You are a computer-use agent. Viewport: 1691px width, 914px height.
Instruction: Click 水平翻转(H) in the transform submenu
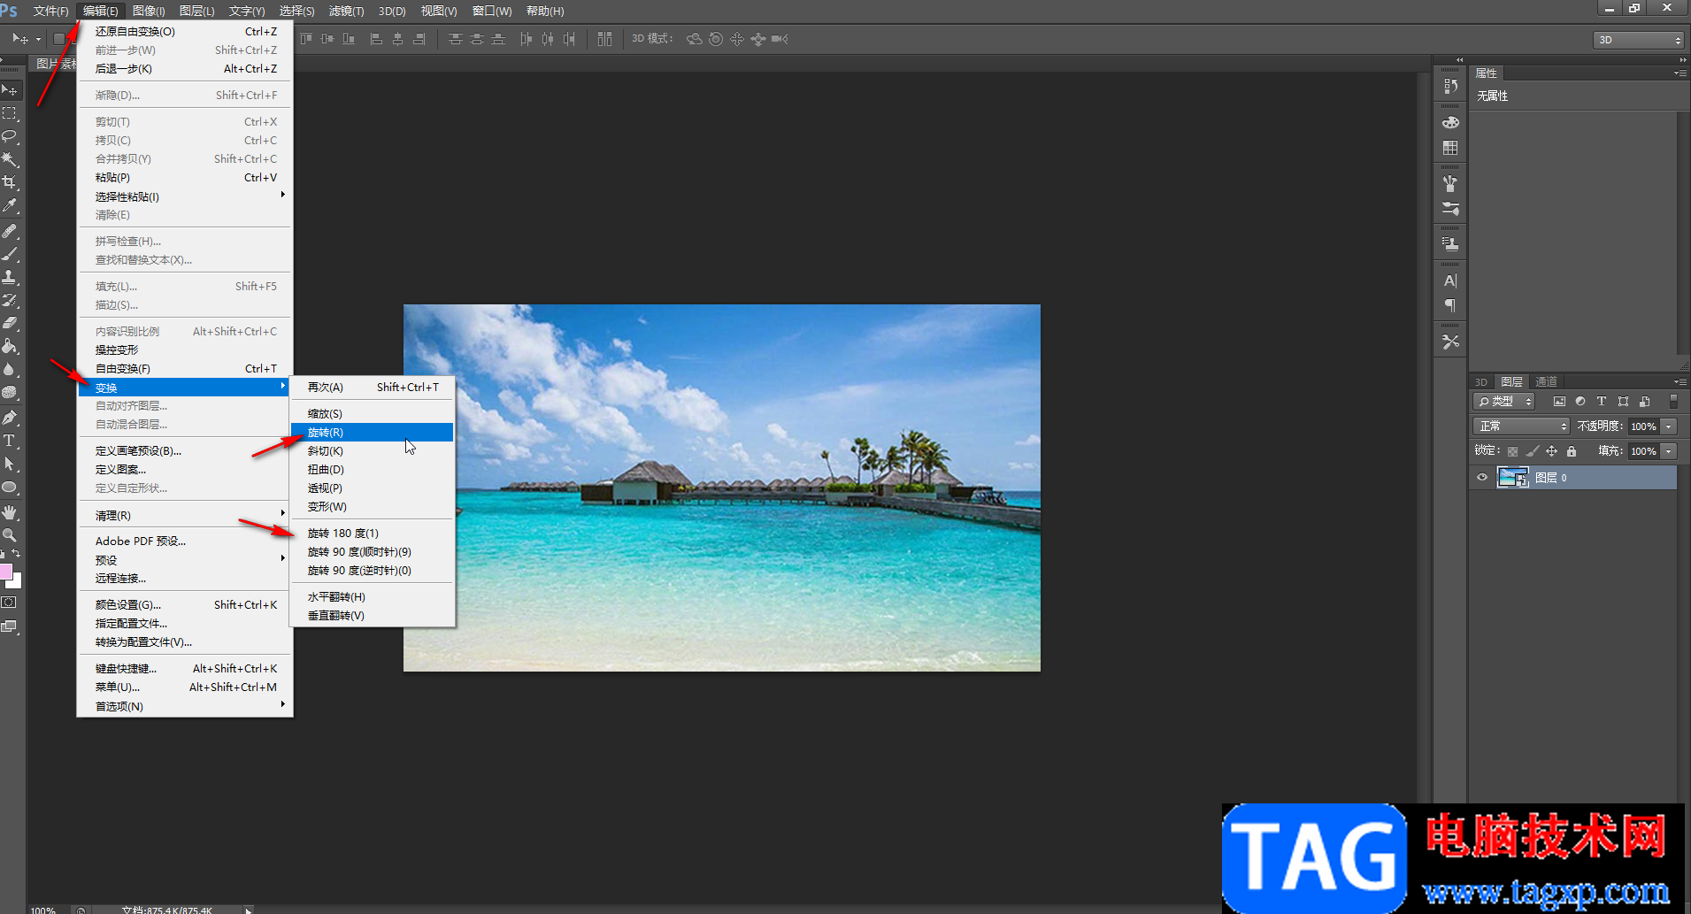(x=336, y=597)
